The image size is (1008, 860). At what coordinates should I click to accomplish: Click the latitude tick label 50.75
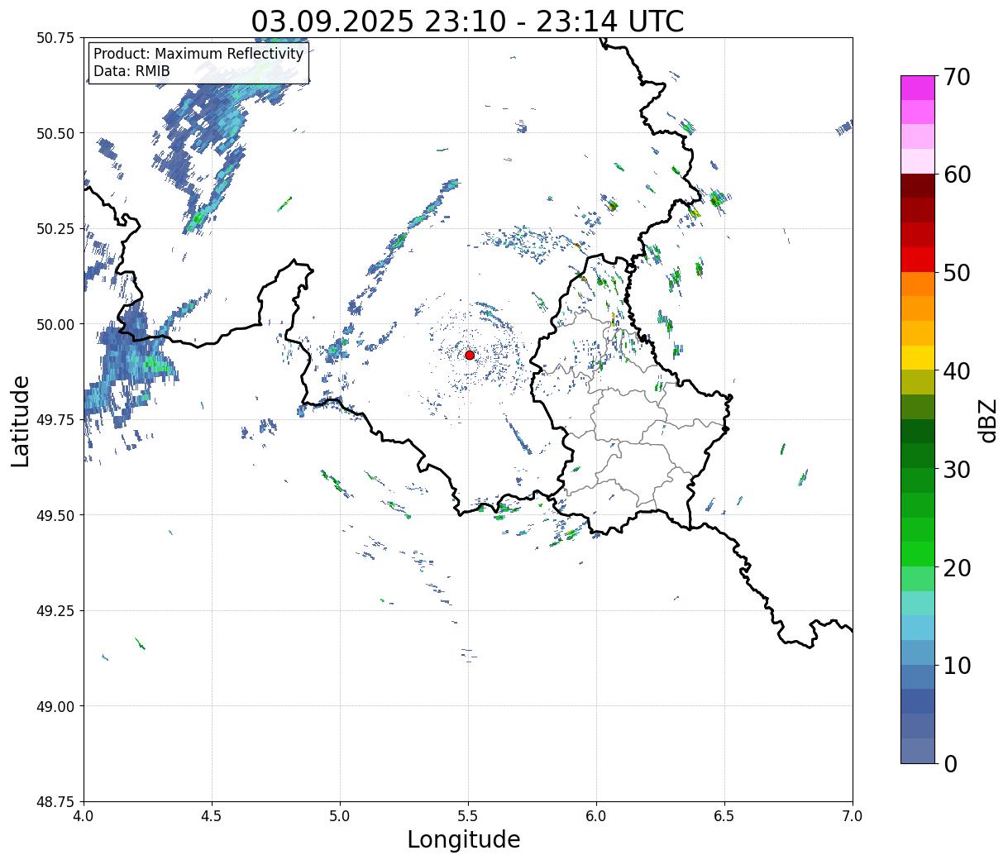click(55, 38)
